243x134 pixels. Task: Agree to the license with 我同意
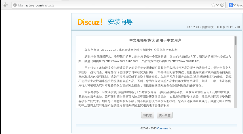point(147,115)
